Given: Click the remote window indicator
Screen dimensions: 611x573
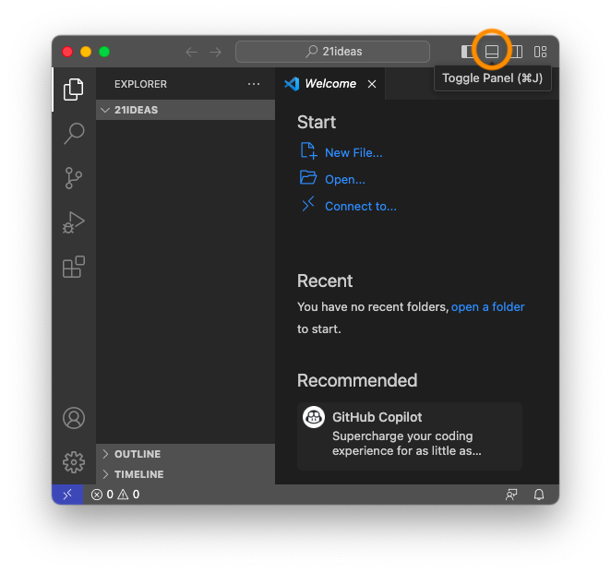Looking at the screenshot, I should 66,495.
